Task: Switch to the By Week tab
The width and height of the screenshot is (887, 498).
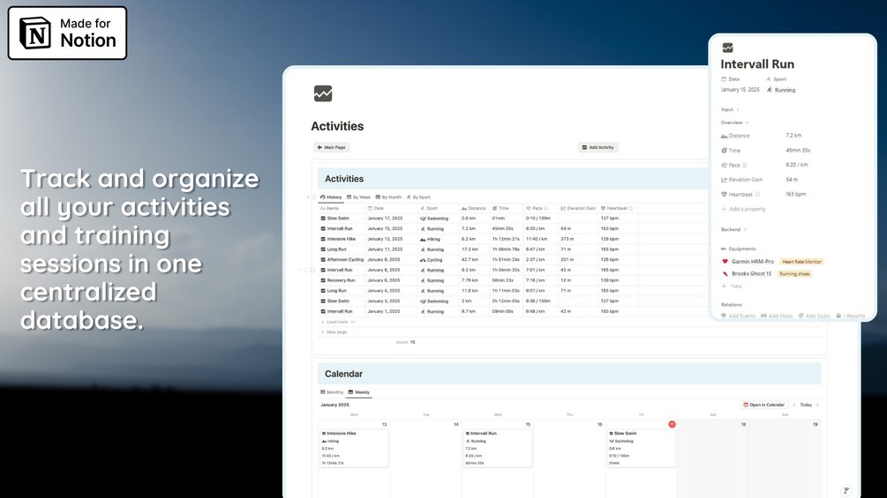Action: point(358,197)
